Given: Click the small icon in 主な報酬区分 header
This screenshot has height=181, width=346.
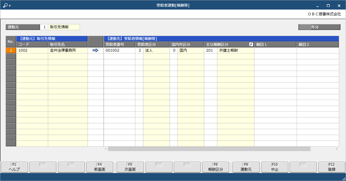Looking at the screenshot, I should click(x=251, y=45).
